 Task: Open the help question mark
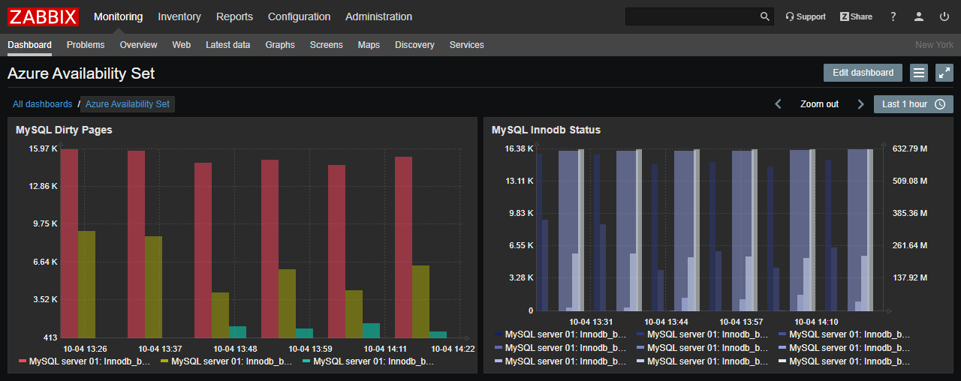pos(893,16)
